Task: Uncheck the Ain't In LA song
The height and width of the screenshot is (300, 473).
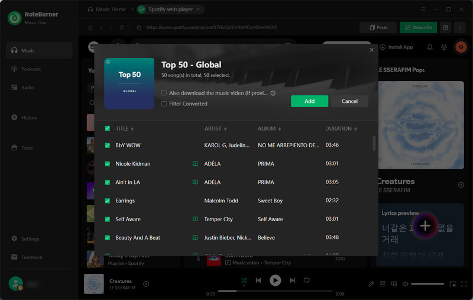Action: (x=108, y=182)
